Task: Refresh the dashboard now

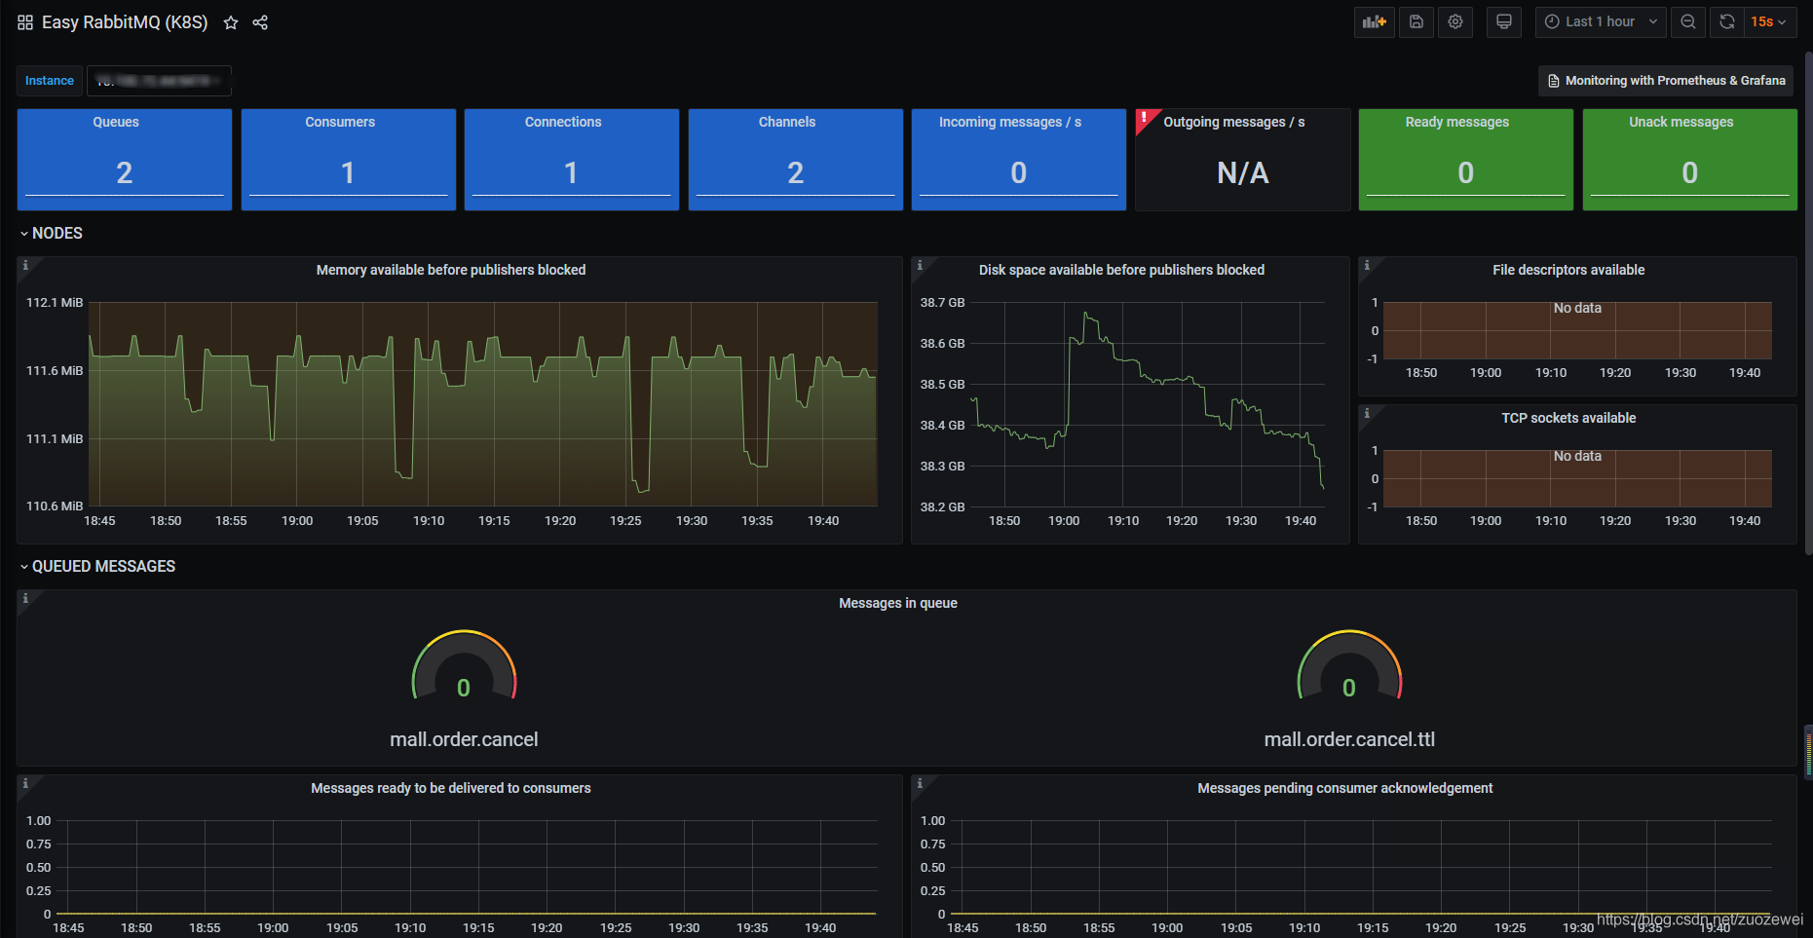Action: pos(1726,22)
